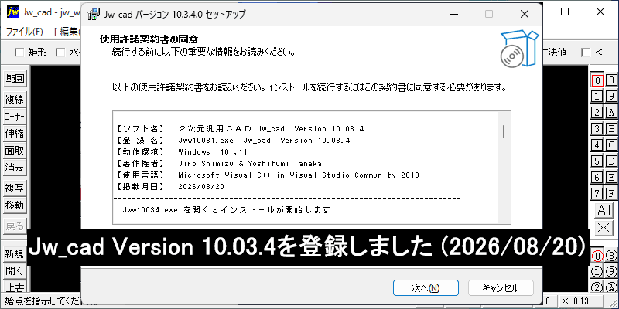619x309 pixels.
Task: Select layer 9 square button
Action: click(611, 96)
